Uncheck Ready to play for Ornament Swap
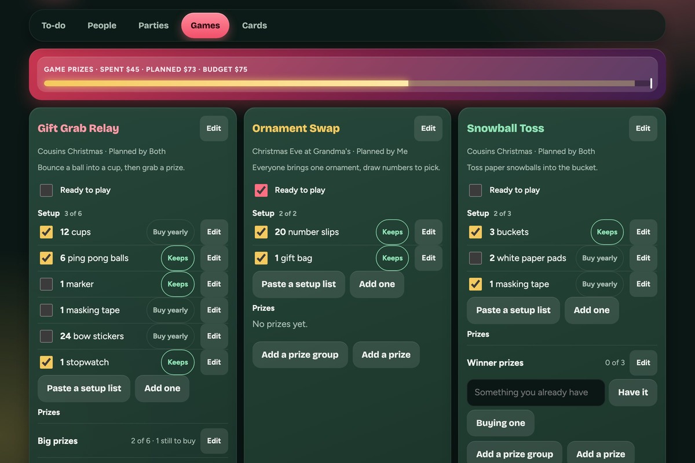Viewport: 695px width, 463px height. [x=261, y=190]
